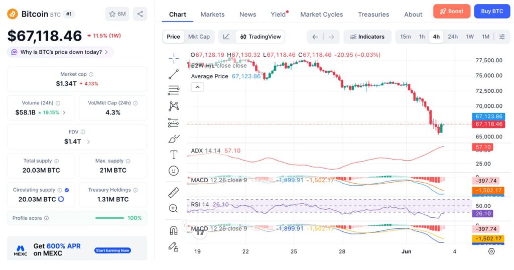Open the Chart tab

click(177, 15)
